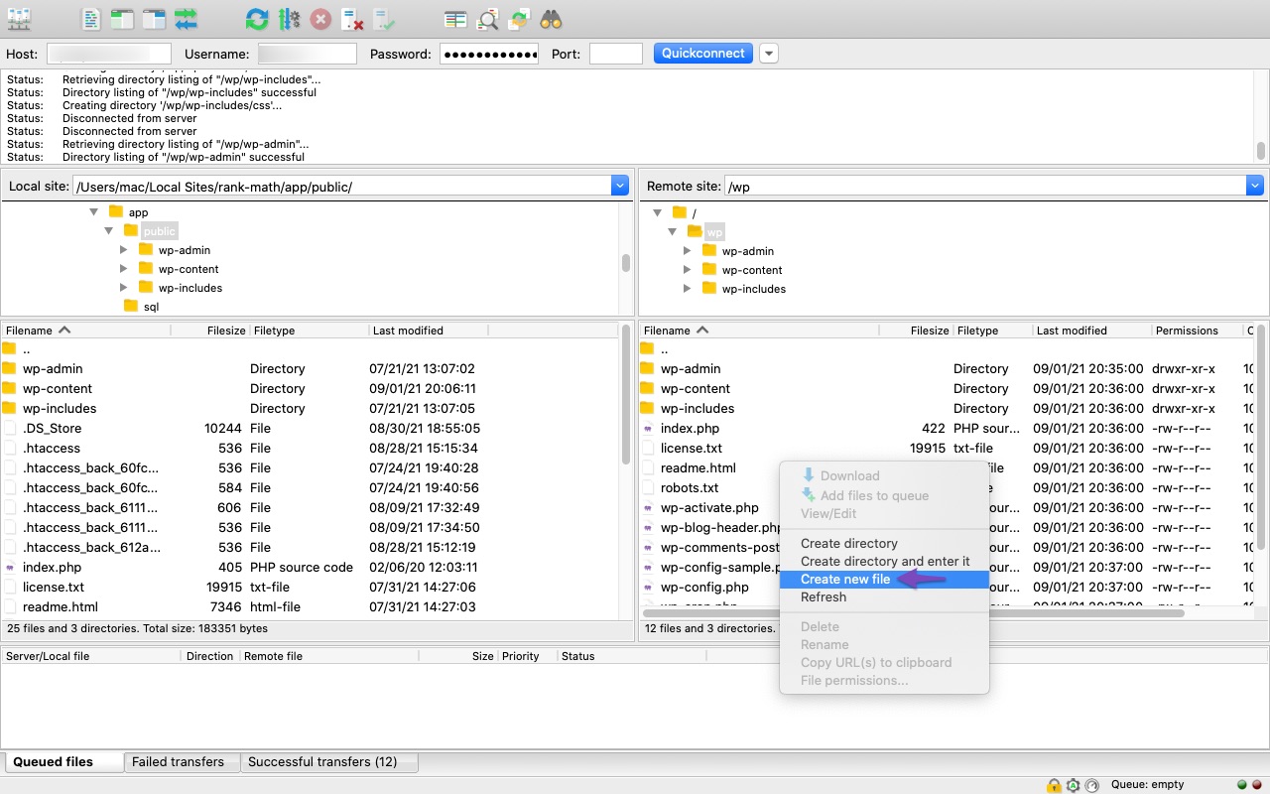This screenshot has height=794, width=1270.
Task: Open the Successful transfers (12) tab
Action: [x=329, y=762]
